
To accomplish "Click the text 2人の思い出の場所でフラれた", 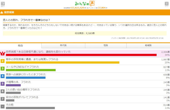I will coord(23,90).
